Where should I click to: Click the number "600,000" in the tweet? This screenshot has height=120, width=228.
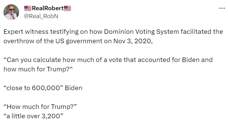pyautogui.click(x=46, y=88)
